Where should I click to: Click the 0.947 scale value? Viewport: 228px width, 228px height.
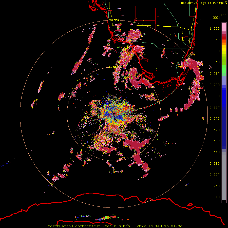[215, 40]
